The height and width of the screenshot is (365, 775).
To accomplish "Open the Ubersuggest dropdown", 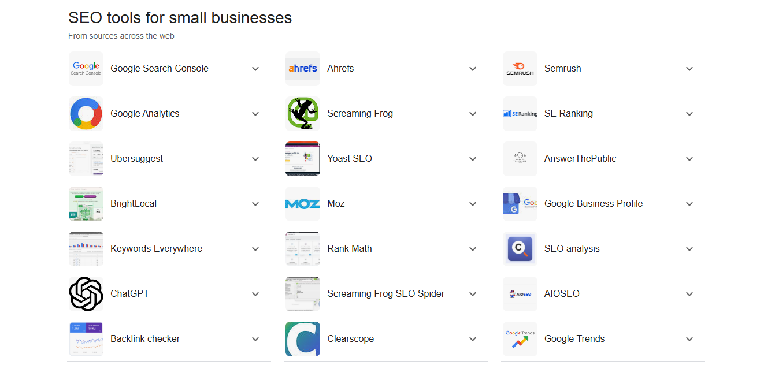I will (x=255, y=158).
